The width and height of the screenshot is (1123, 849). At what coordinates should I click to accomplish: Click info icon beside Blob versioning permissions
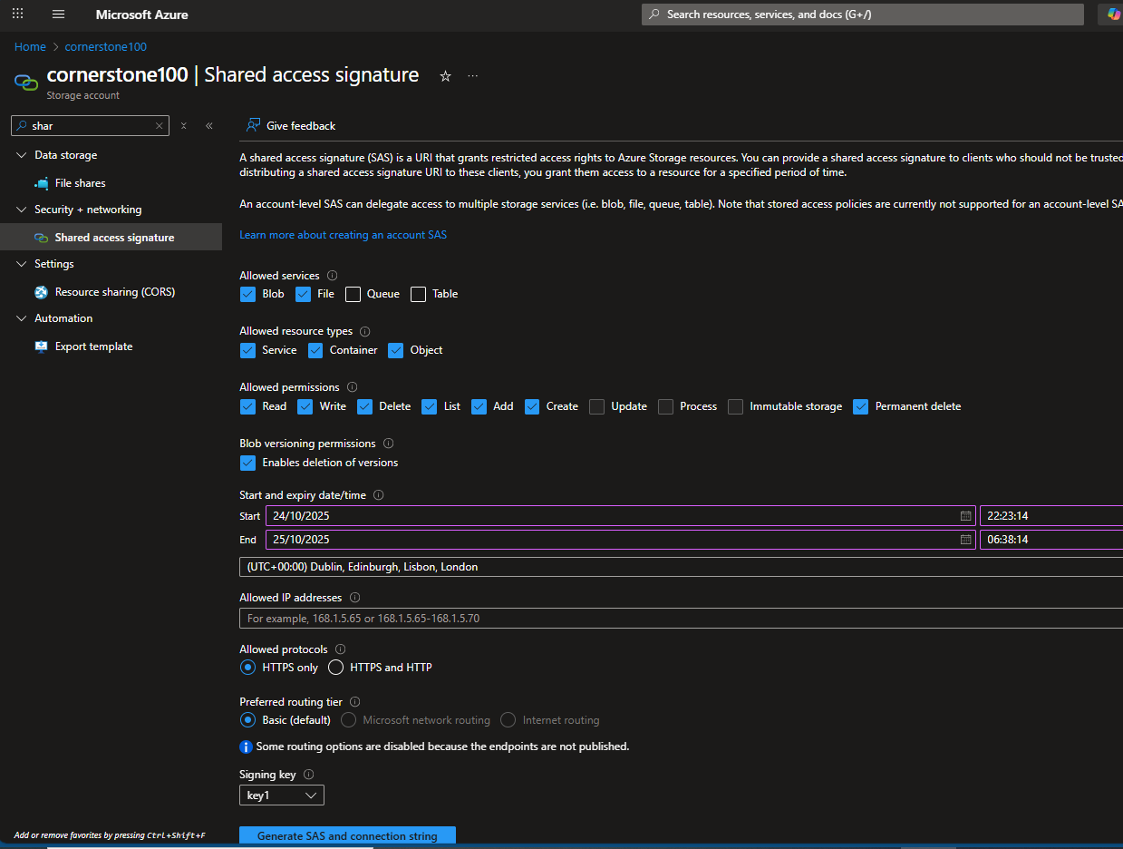pos(388,444)
